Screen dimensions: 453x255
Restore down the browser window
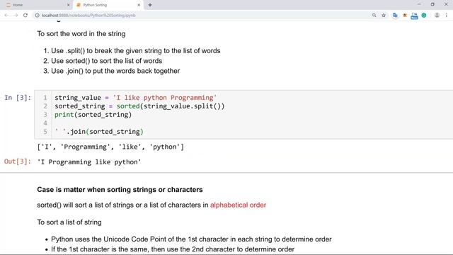(432, 4)
